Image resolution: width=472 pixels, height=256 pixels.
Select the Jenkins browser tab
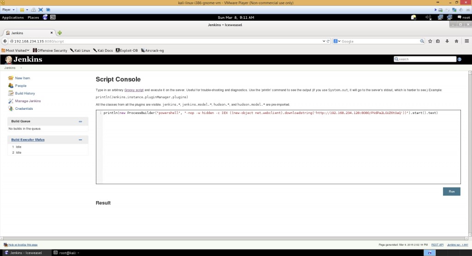[x=29, y=33]
